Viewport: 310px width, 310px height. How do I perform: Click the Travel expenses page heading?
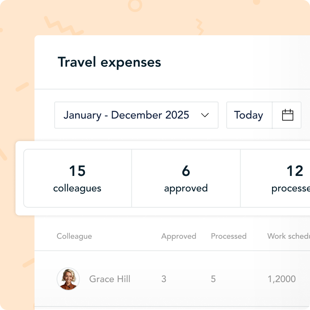pos(109,62)
